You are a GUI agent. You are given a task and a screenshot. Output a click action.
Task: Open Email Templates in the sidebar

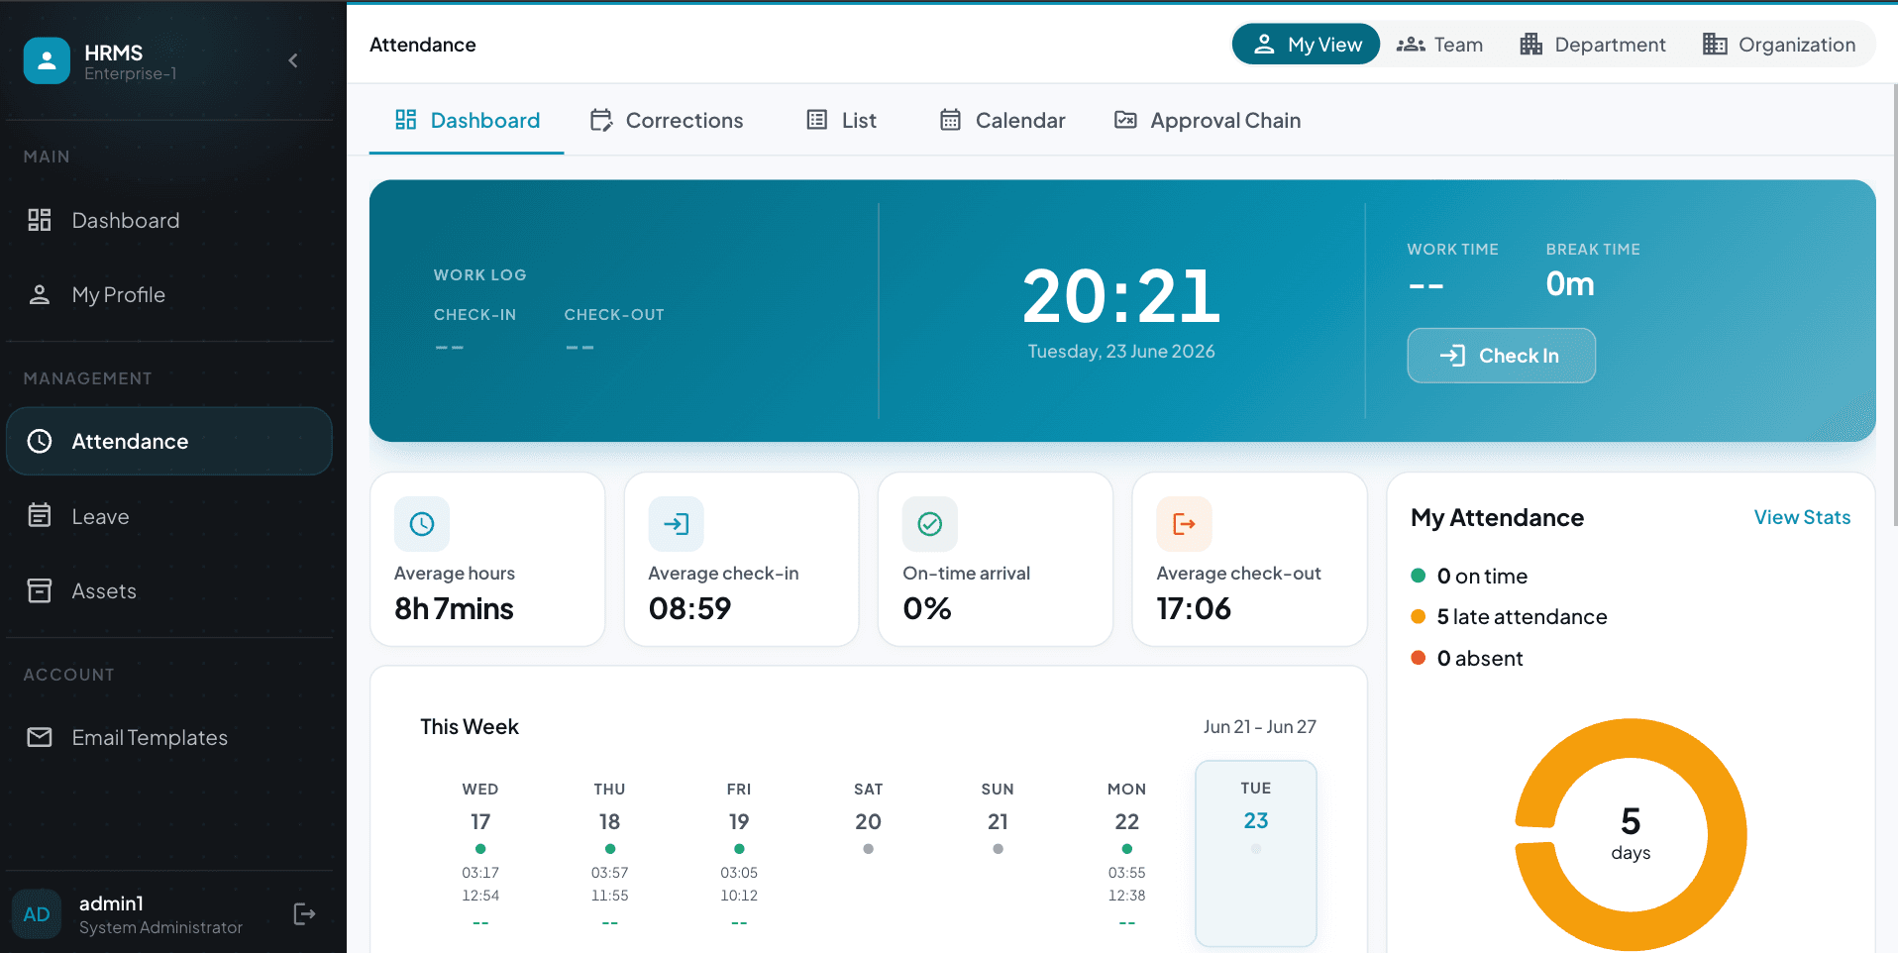[169, 737]
